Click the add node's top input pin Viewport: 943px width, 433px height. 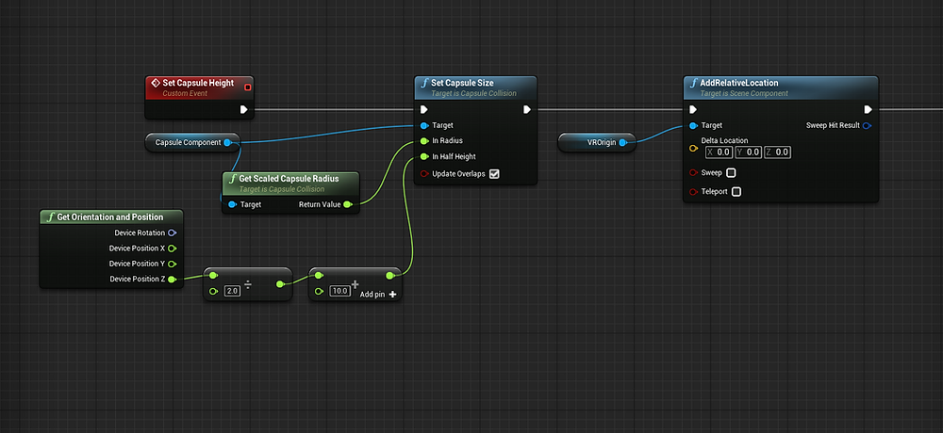(319, 276)
